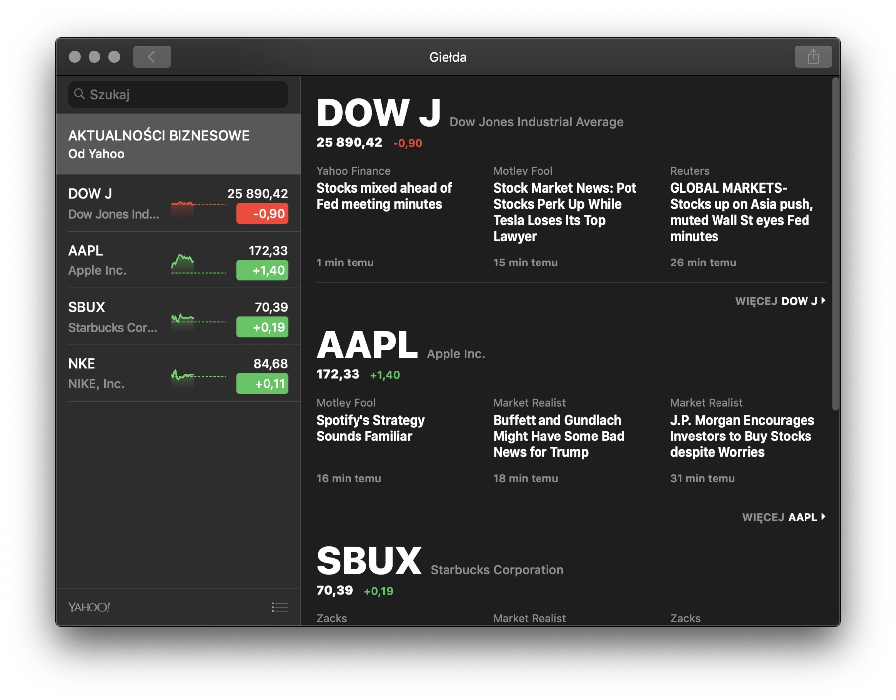
Task: Click the large AAPL heading
Action: 367,345
